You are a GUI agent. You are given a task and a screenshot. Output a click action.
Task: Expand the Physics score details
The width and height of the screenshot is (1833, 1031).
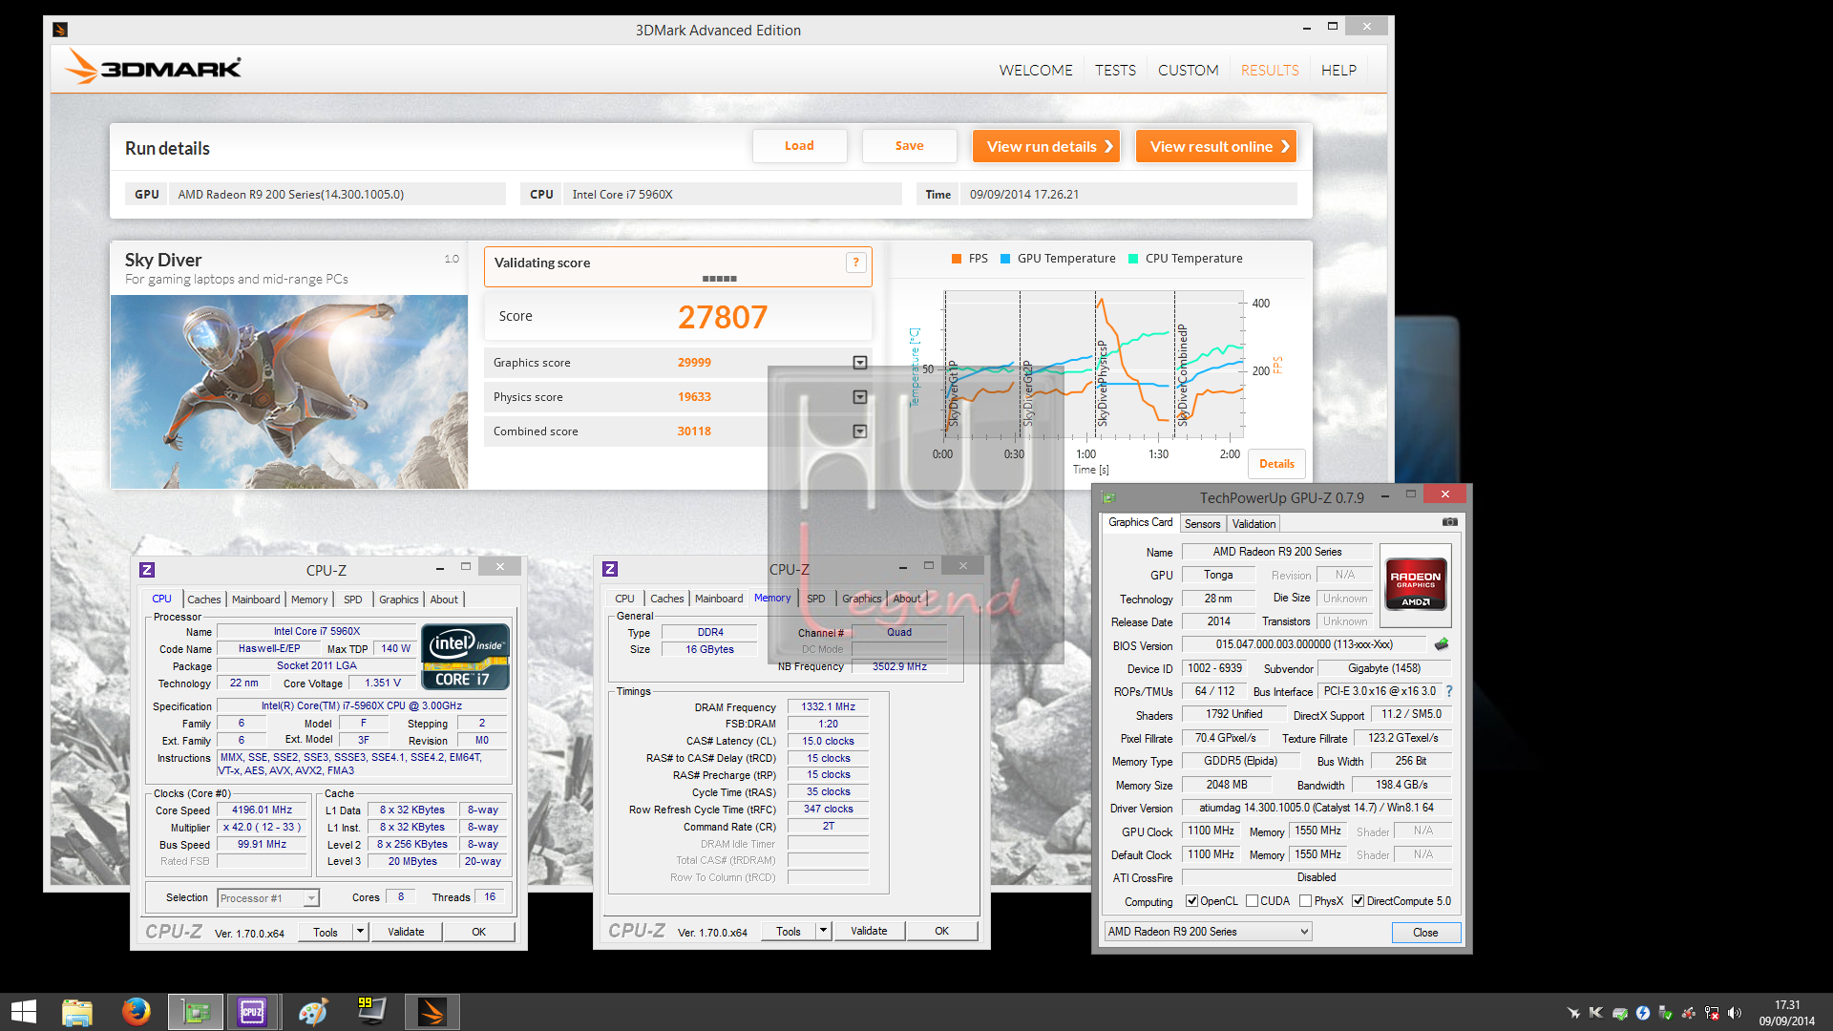[859, 397]
